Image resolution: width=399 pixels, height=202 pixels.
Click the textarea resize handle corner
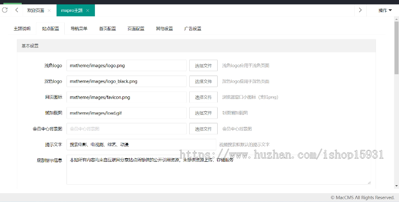(369, 183)
